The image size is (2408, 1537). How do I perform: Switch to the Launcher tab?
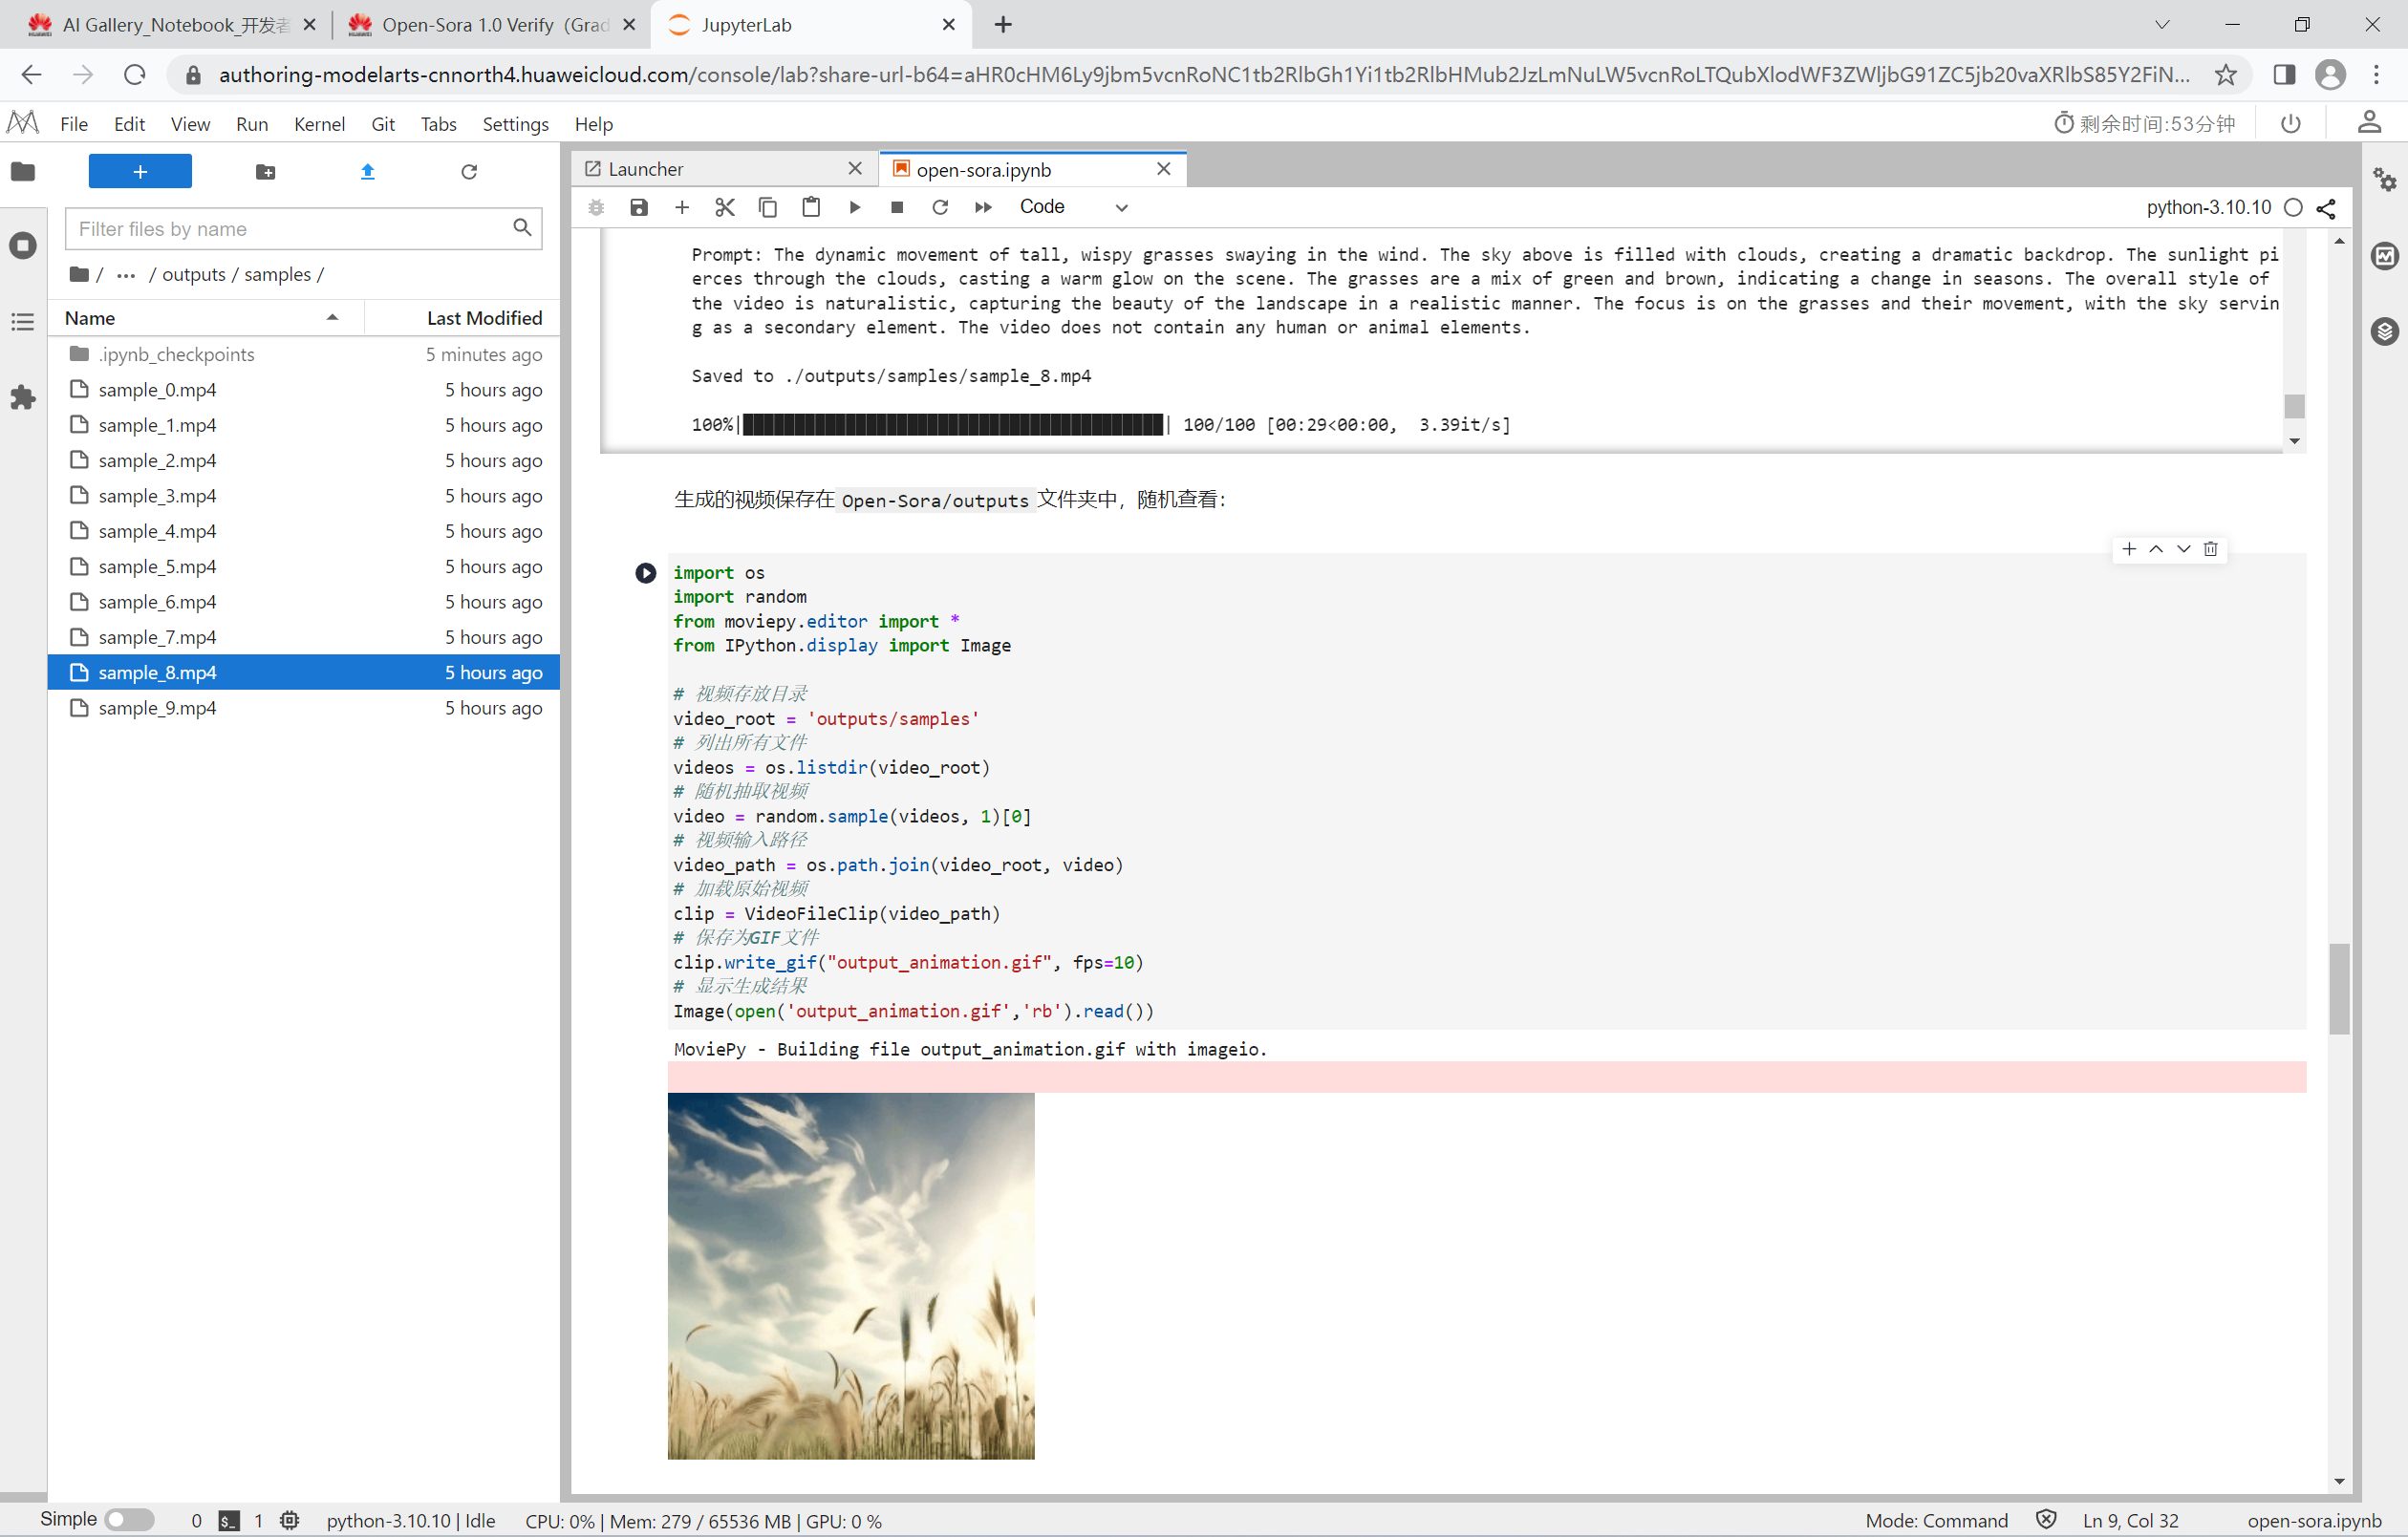tap(645, 169)
